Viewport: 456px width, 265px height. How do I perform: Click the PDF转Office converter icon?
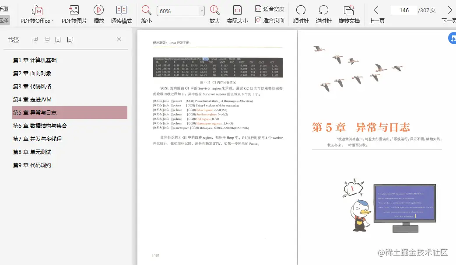coord(37,10)
